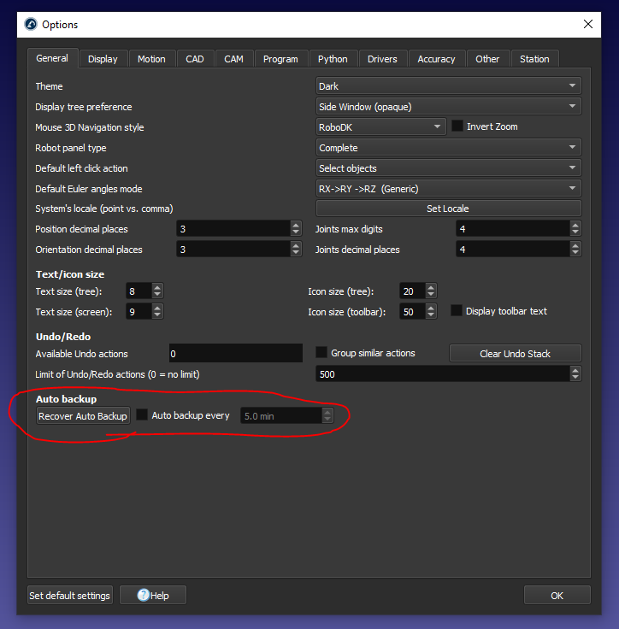Click the Limit of Undo/Redo actions field

tap(440, 374)
